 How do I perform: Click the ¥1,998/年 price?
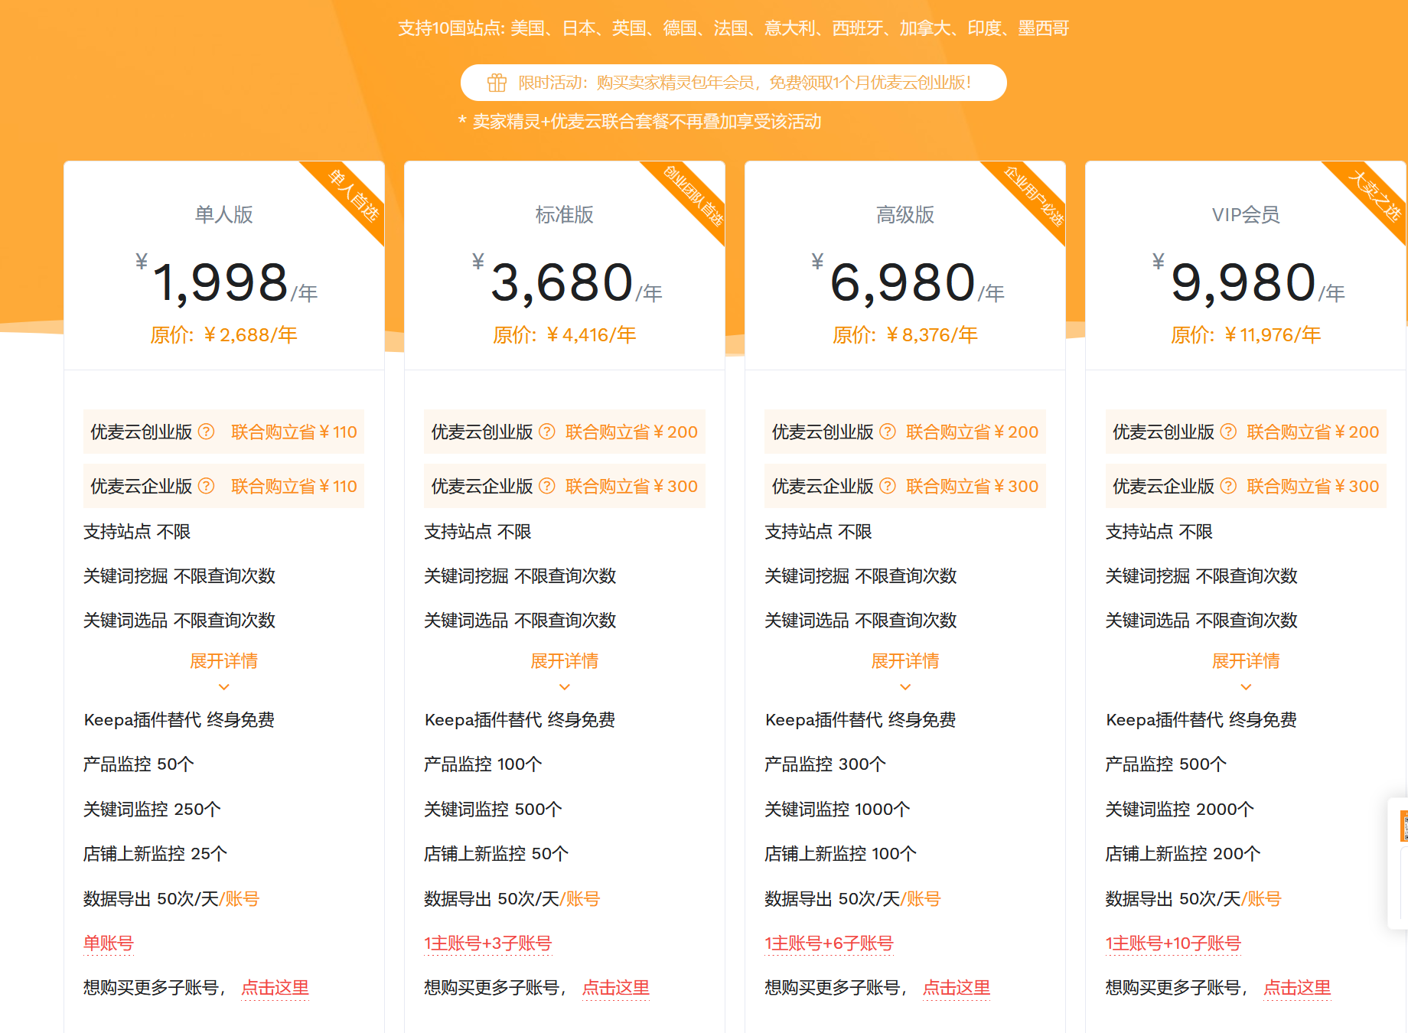click(x=227, y=282)
